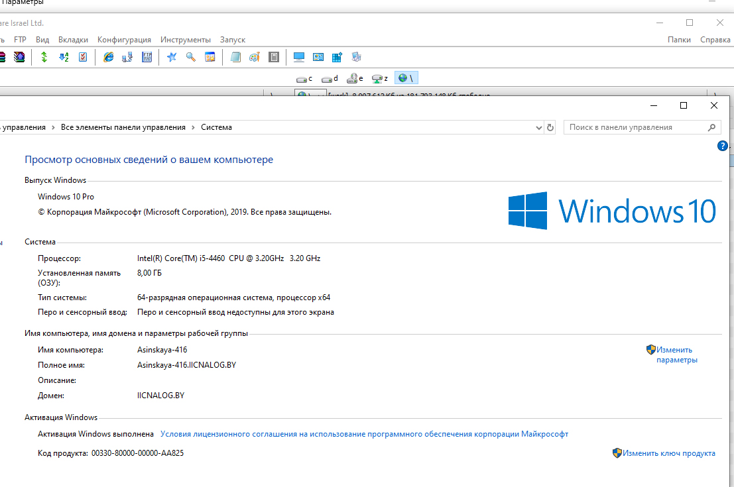This screenshot has width=734, height=487.
Task: Click the computer name Asinskaya-416
Action: point(162,350)
